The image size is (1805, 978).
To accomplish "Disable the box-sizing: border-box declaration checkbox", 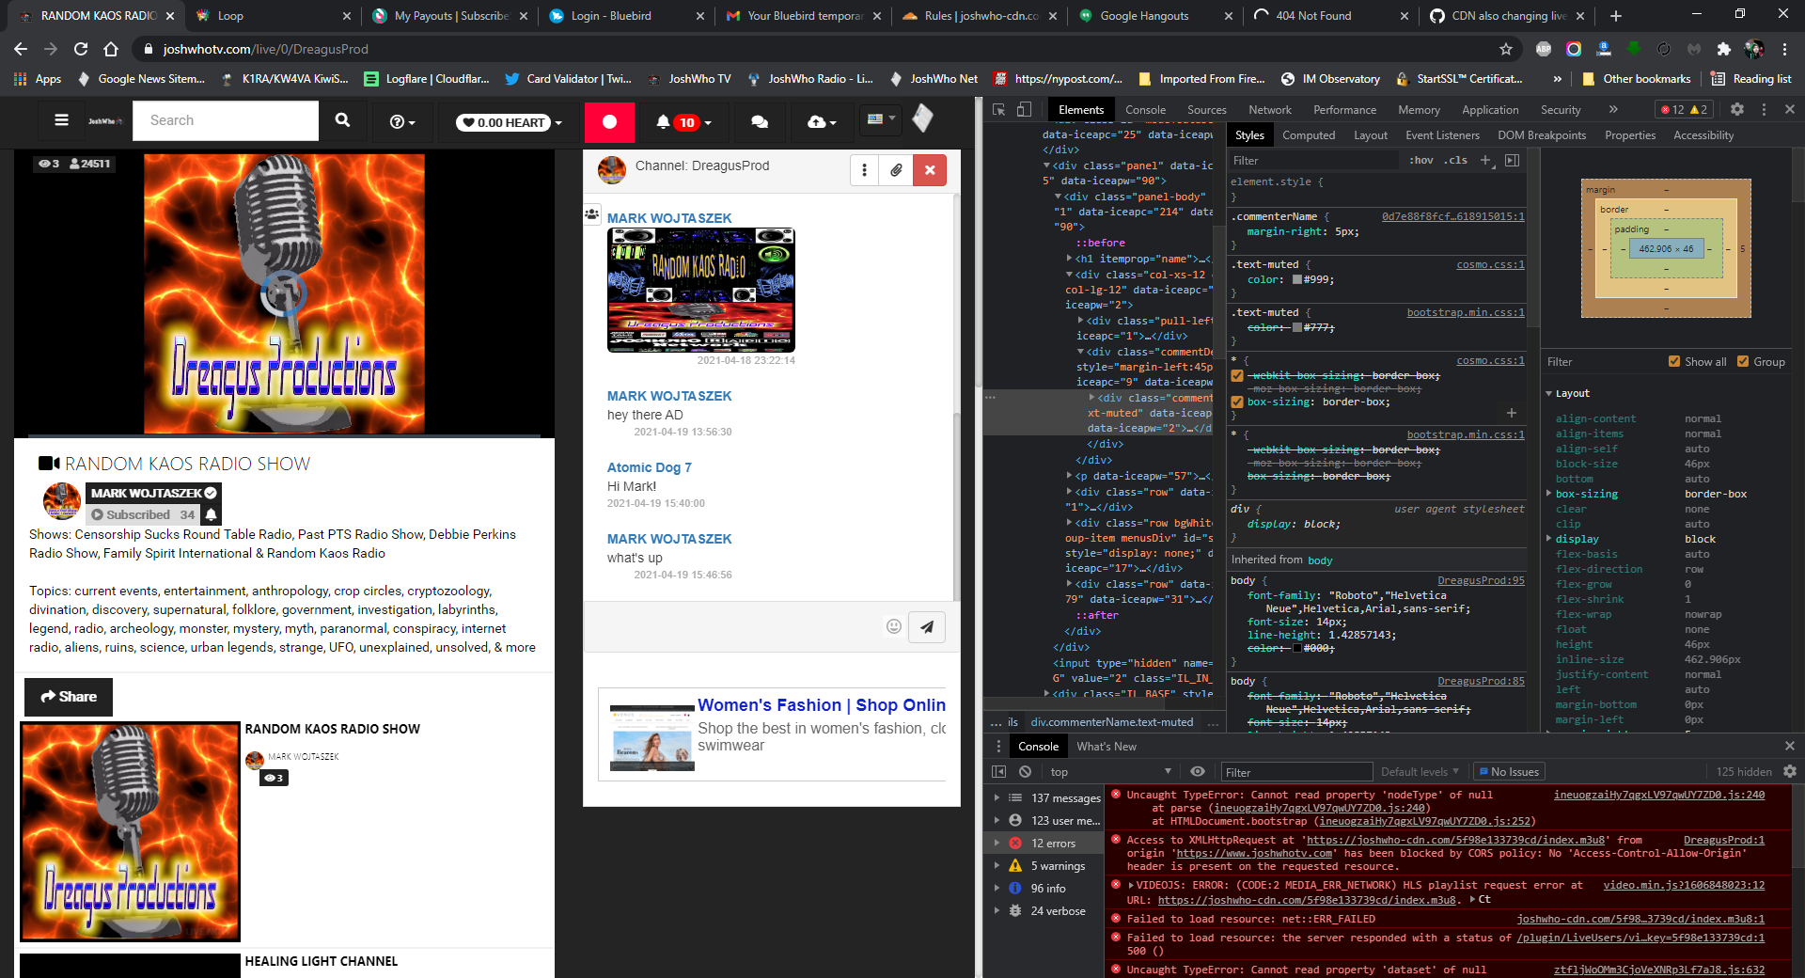I will [1238, 402].
